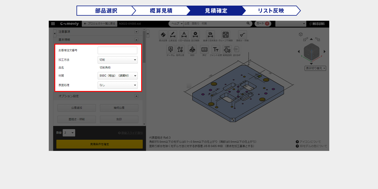Select the 見積確定 step tab
This screenshot has height=189, width=378.
(x=216, y=11)
